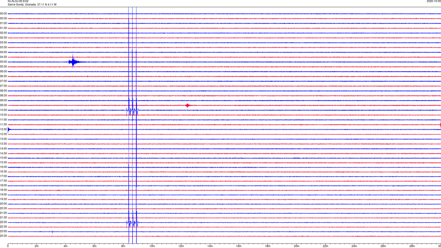The image size is (441, 248).
Task: Click the IG.ALOJ.00.EHZ channel label
Action: 18,1
